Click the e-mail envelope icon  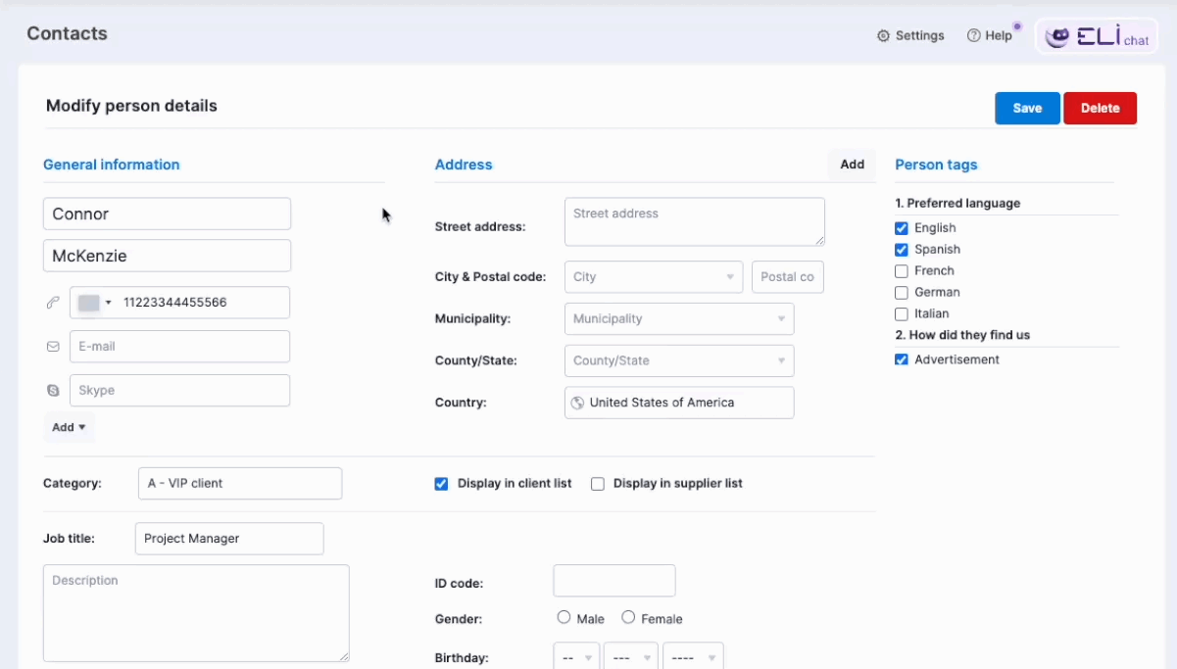53,347
